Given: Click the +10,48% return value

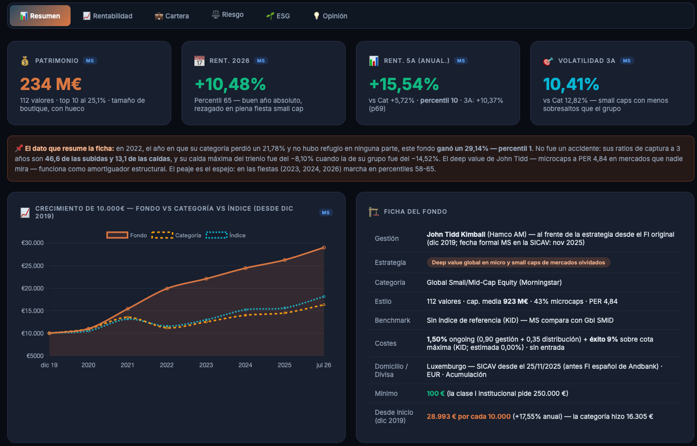Looking at the screenshot, I should coord(230,84).
